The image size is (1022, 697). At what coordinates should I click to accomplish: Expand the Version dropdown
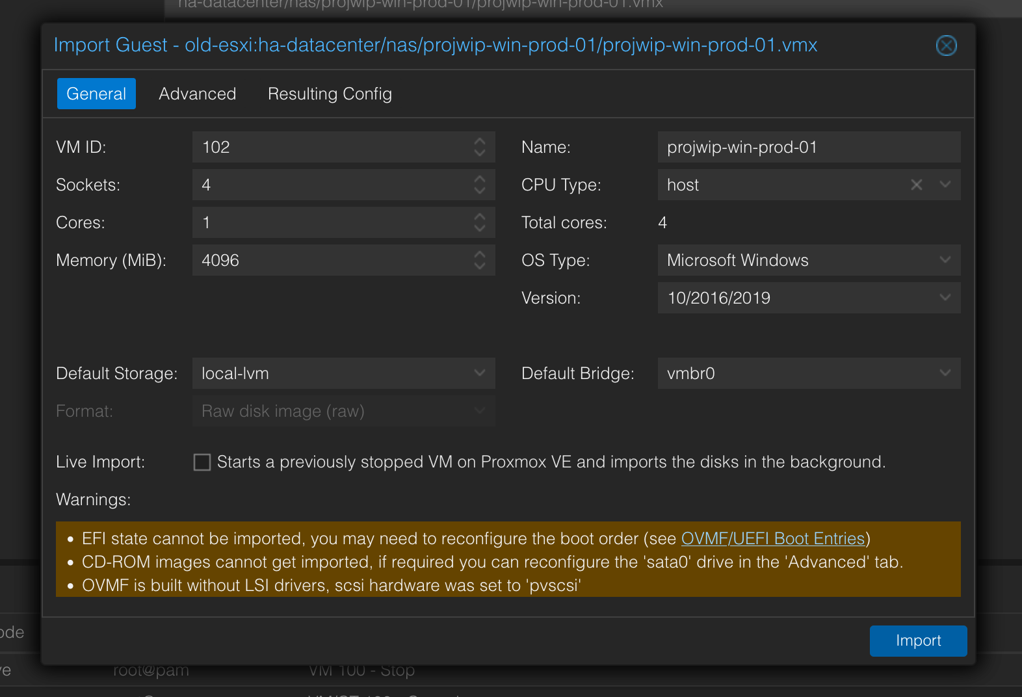[945, 298]
